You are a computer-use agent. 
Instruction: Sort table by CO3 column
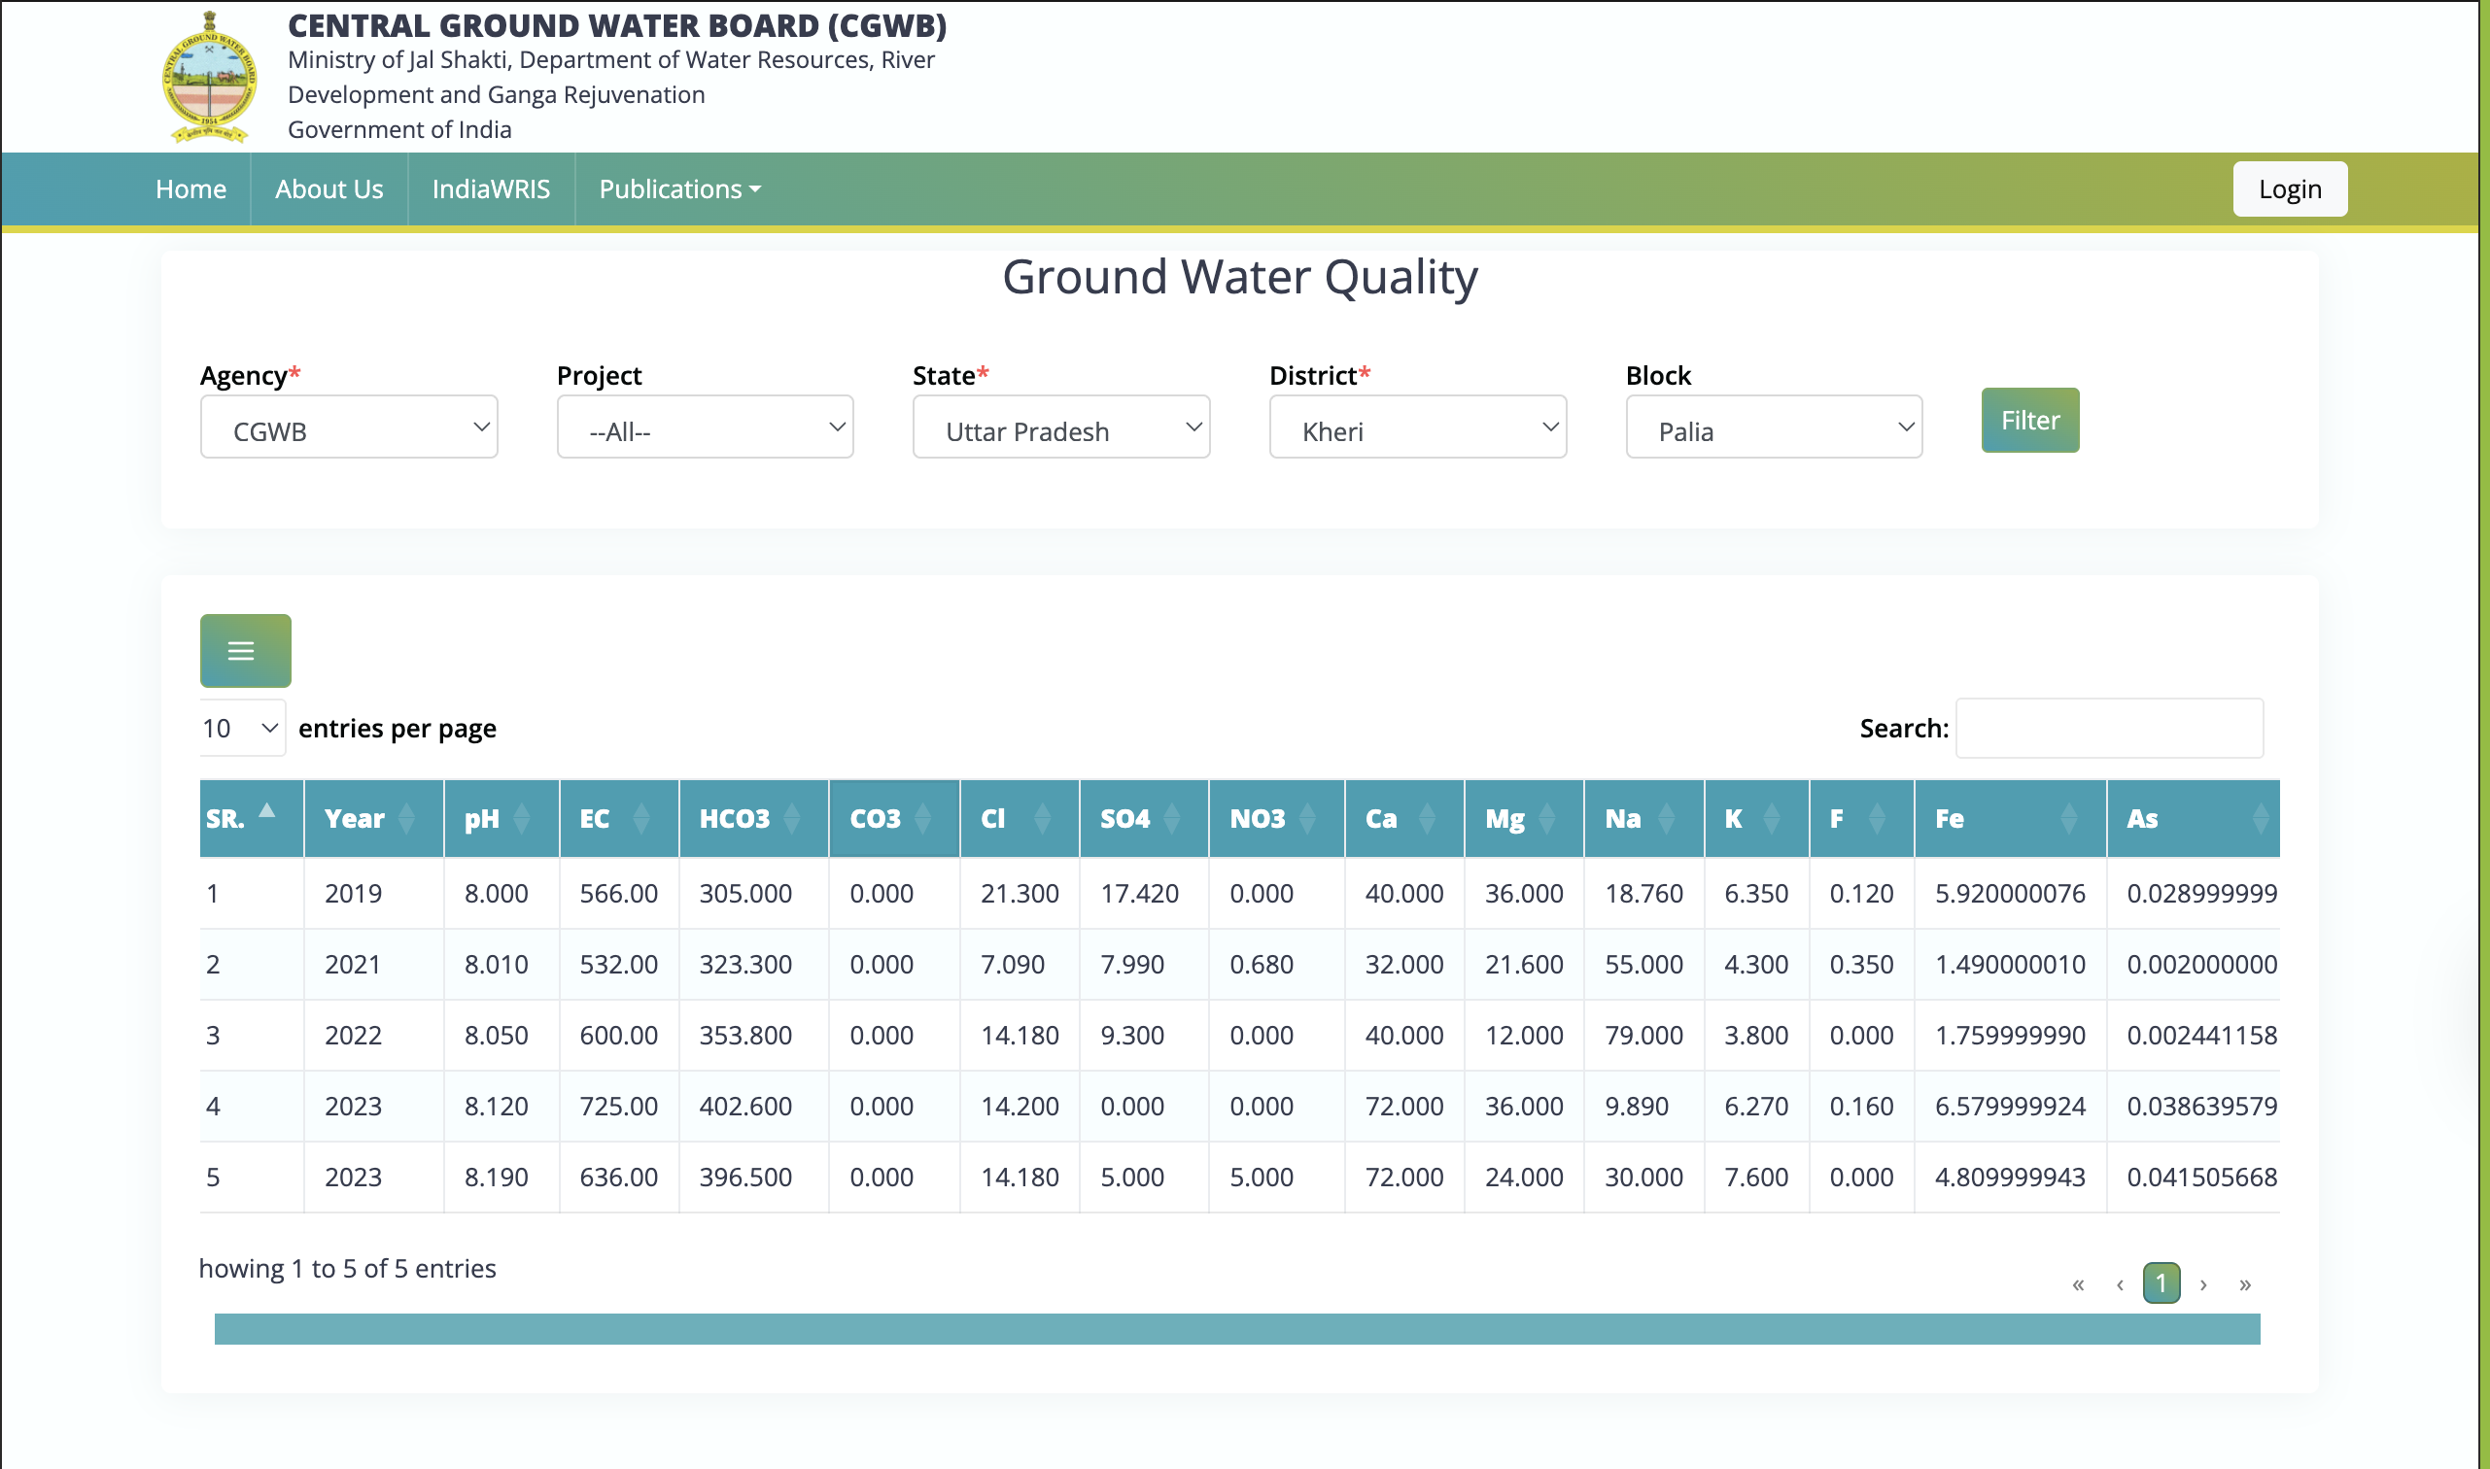click(894, 819)
